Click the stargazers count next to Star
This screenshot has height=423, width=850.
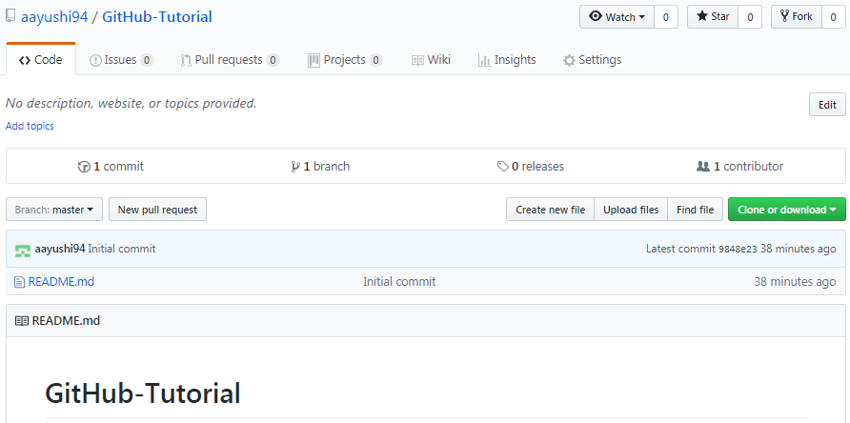pos(750,17)
